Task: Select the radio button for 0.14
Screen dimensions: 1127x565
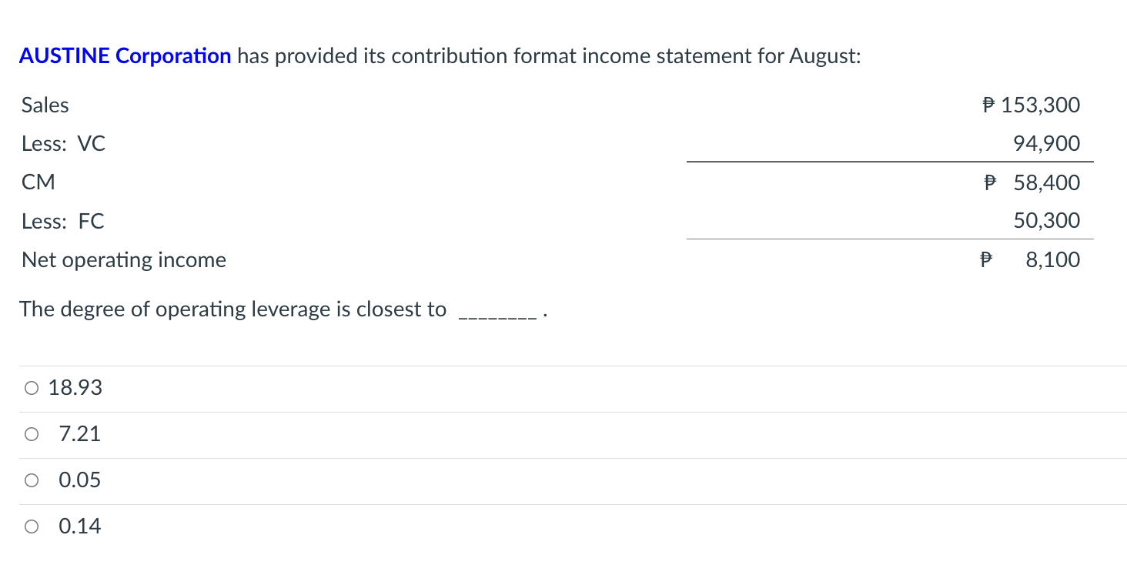Action: coord(31,526)
